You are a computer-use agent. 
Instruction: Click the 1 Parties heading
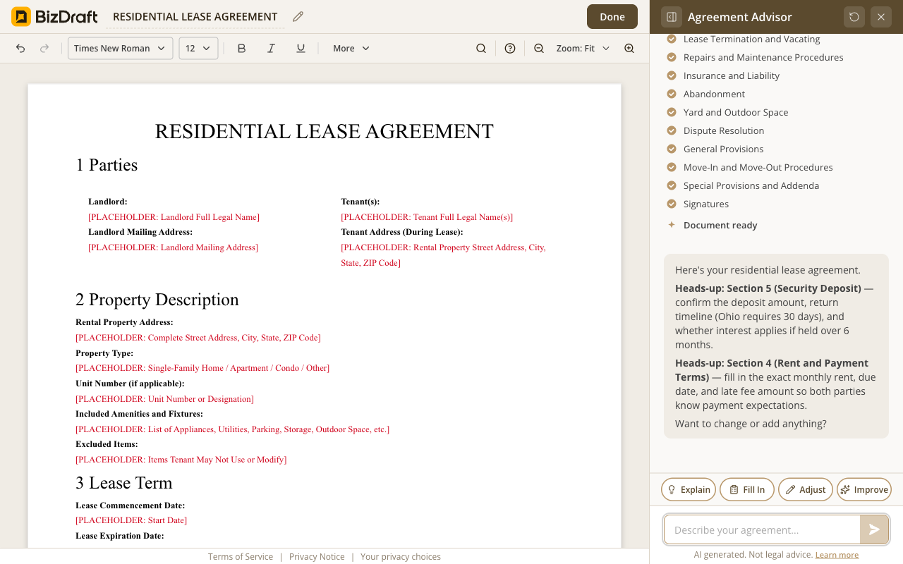[107, 165]
